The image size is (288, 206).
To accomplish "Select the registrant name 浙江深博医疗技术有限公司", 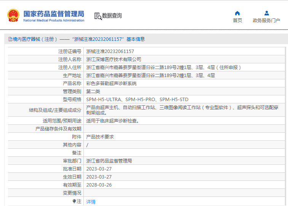I will point(114,60).
